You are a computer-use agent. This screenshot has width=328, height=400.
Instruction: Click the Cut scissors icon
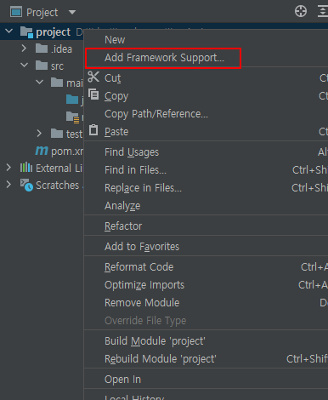(93, 77)
